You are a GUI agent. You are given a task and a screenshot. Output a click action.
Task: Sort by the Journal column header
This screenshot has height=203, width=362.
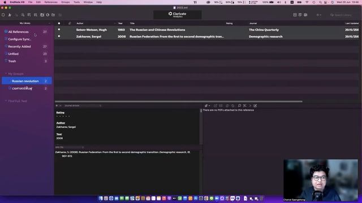(253, 23)
